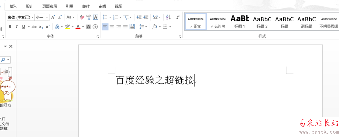Screen dimensions: 339x137
Task: Toggle the active align left button
Action: click(105, 27)
